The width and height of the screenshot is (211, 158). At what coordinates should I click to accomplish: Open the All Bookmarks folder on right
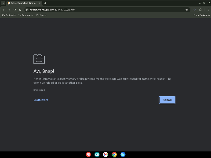[x=202, y=15]
